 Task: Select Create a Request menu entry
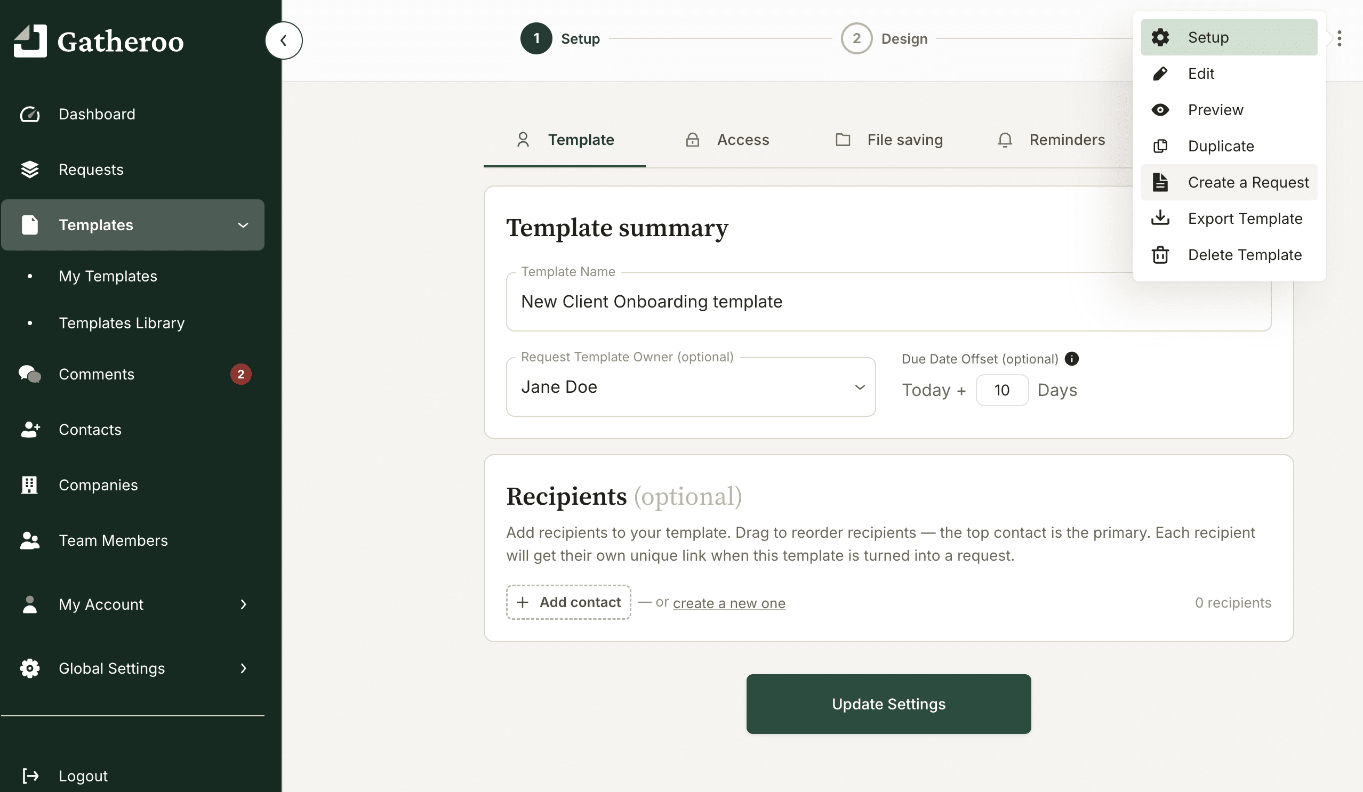point(1229,182)
